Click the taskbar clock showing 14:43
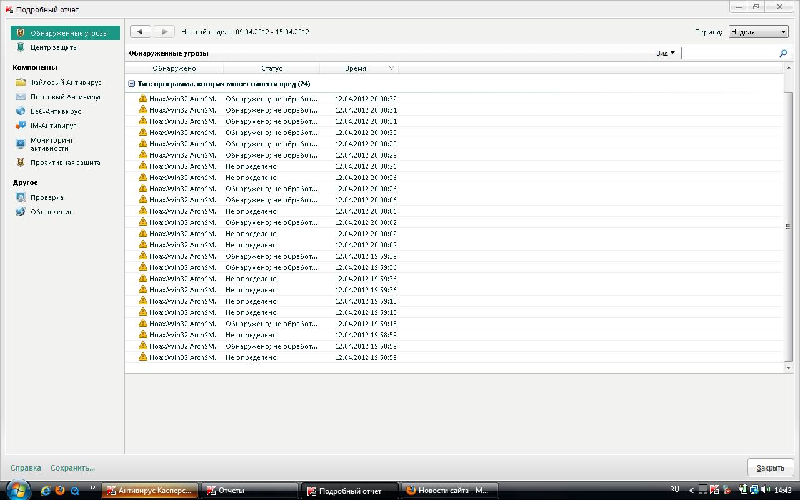This screenshot has width=800, height=500. (783, 491)
